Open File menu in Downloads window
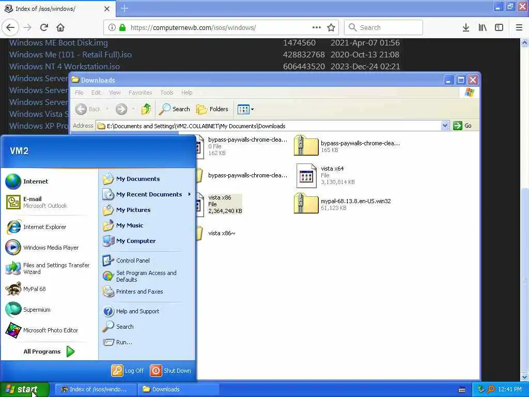The height and width of the screenshot is (397, 529). pyautogui.click(x=79, y=93)
